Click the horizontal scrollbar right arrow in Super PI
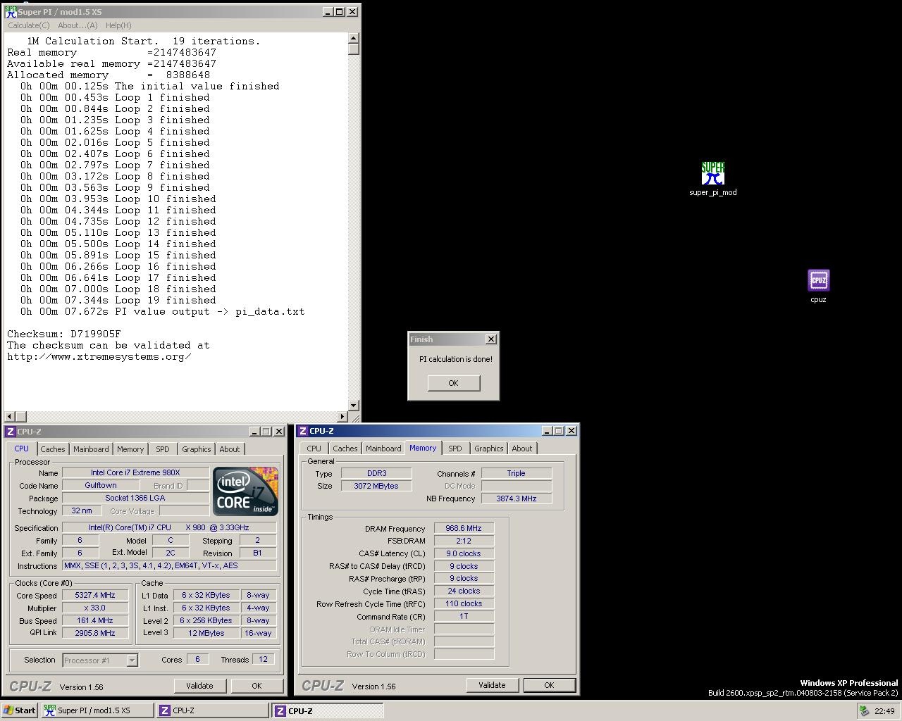902x721 pixels. click(342, 417)
